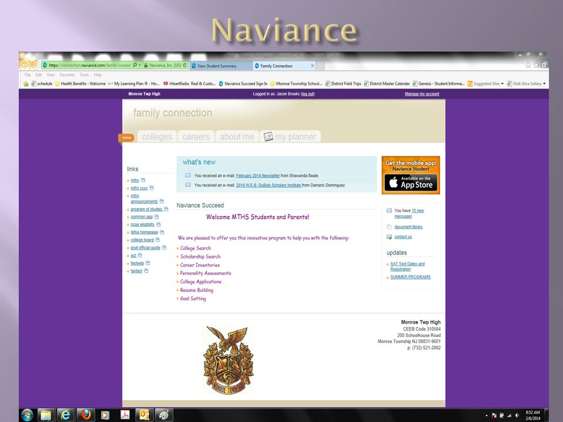Open Health Benefits - Welcome bookmark

(x=80, y=84)
